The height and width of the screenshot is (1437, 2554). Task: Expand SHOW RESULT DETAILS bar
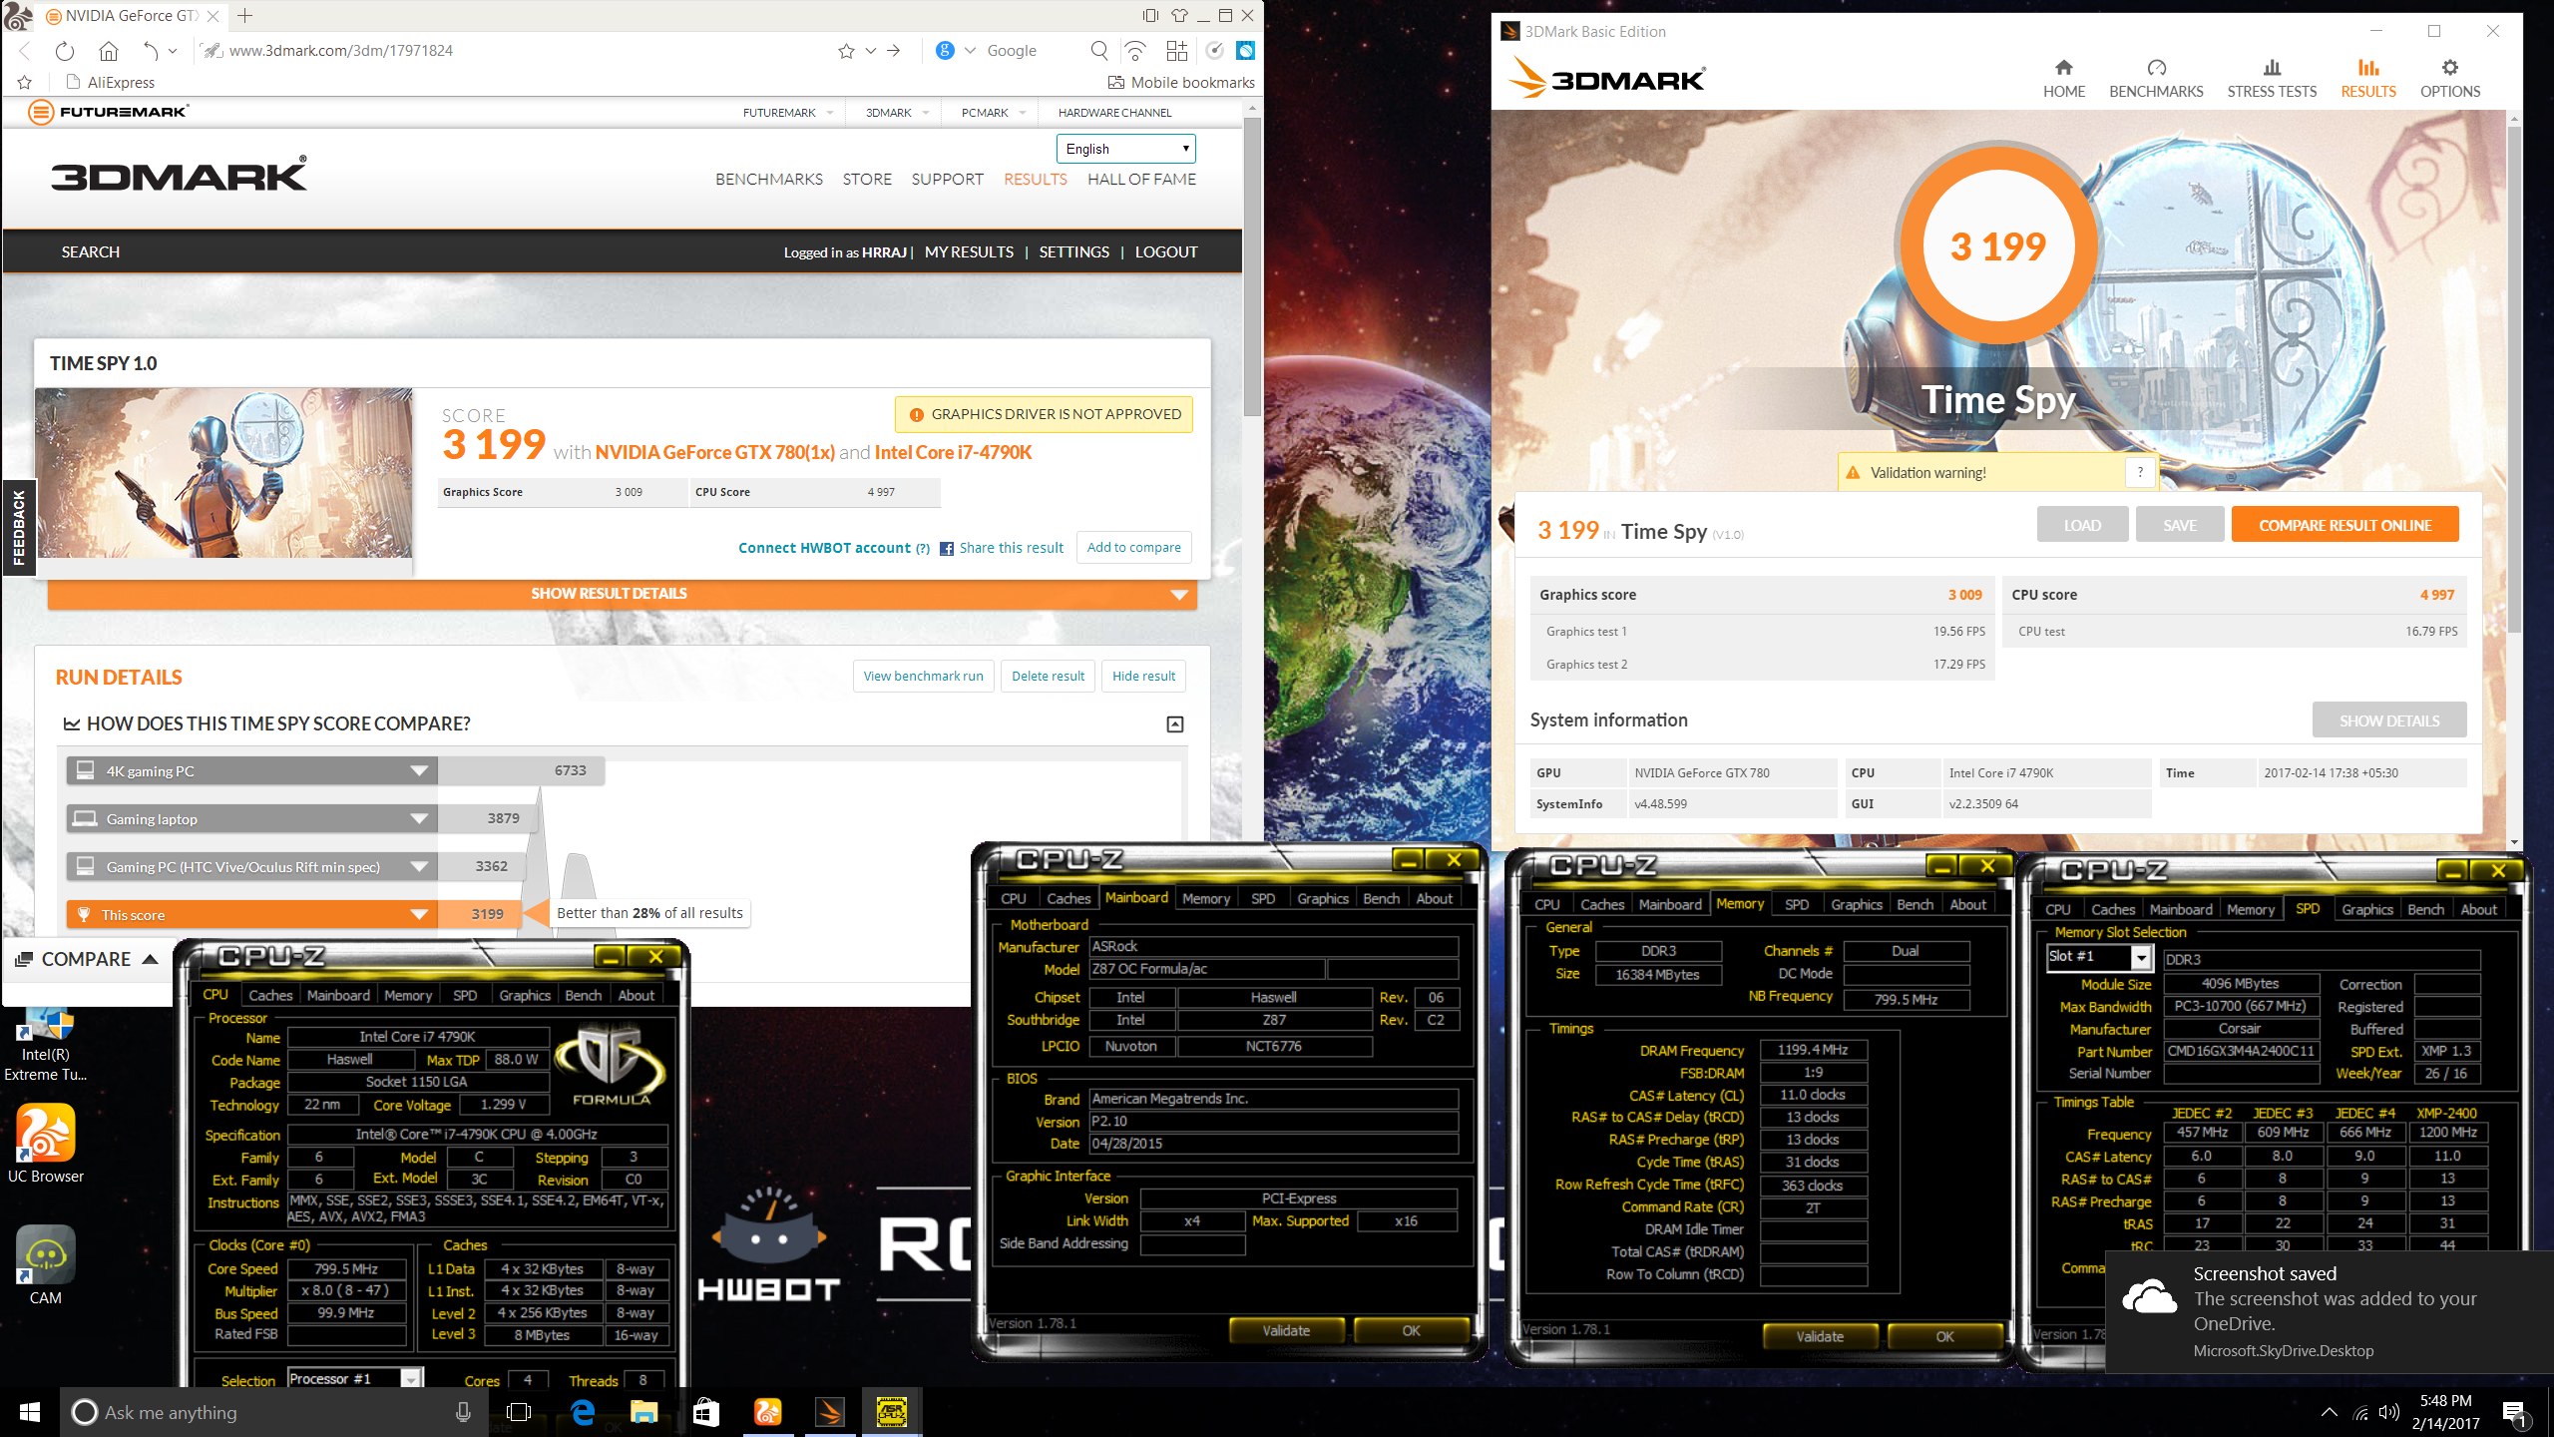coord(622,594)
